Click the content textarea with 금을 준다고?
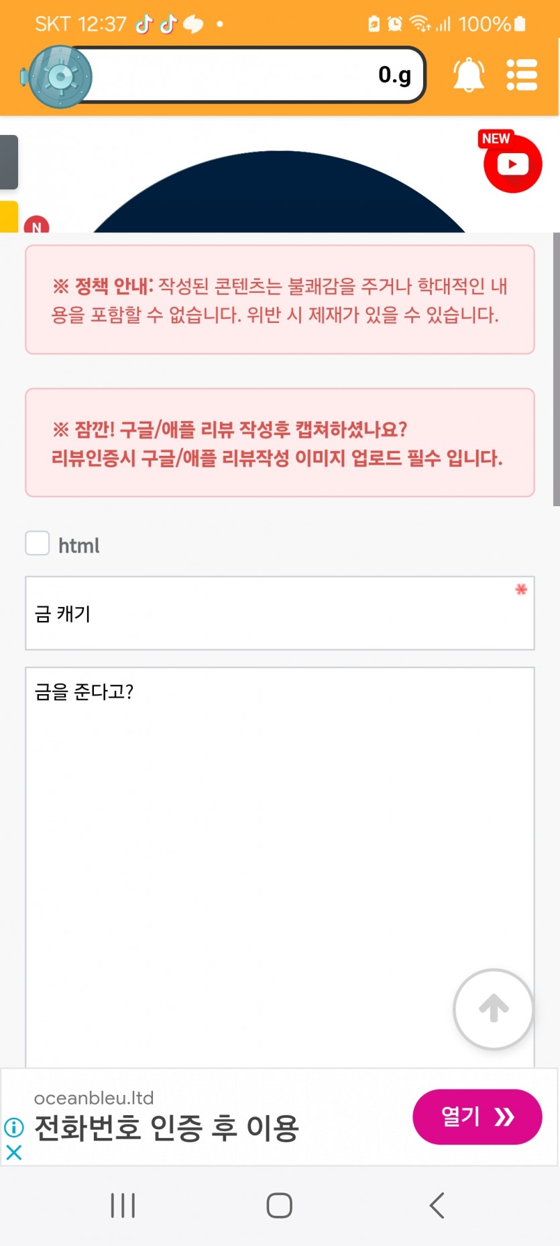Image resolution: width=560 pixels, height=1246 pixels. [x=280, y=867]
